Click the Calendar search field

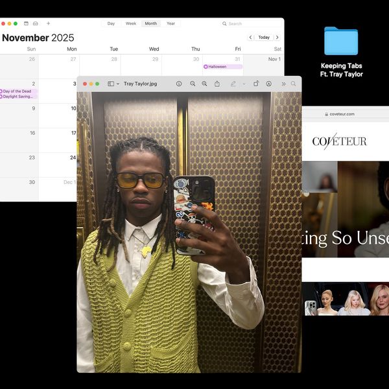point(253,23)
